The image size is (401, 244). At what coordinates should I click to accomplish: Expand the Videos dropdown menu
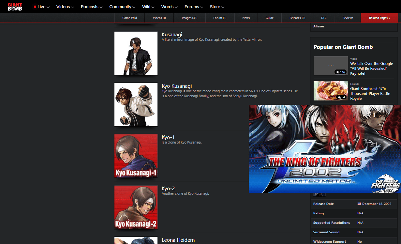65,7
